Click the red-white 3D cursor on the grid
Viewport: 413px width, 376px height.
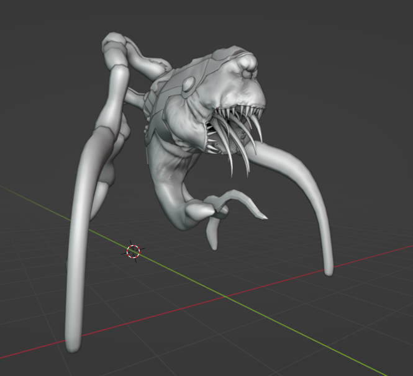[x=133, y=251]
